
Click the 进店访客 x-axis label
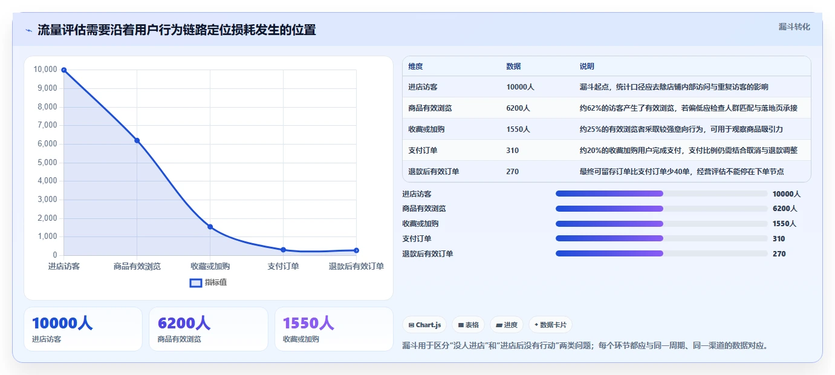[x=64, y=266]
